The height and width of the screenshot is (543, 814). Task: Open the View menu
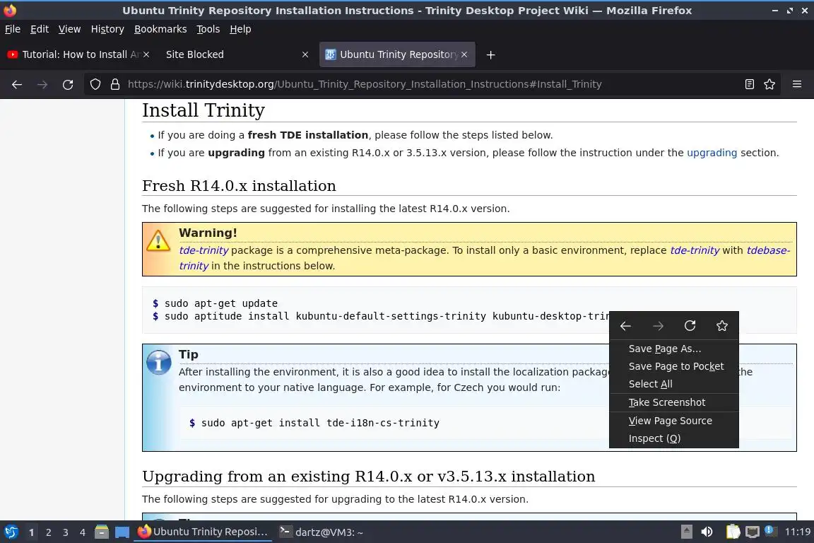69,29
